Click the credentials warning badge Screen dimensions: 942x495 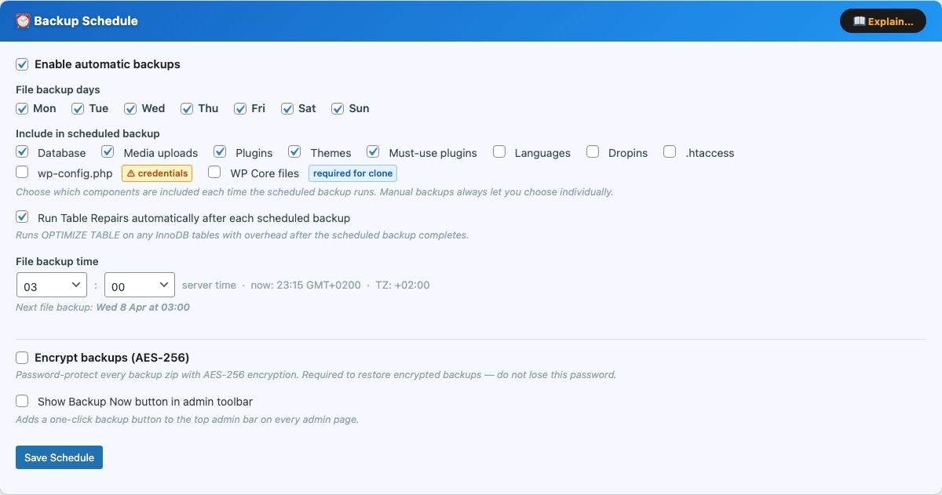point(157,173)
